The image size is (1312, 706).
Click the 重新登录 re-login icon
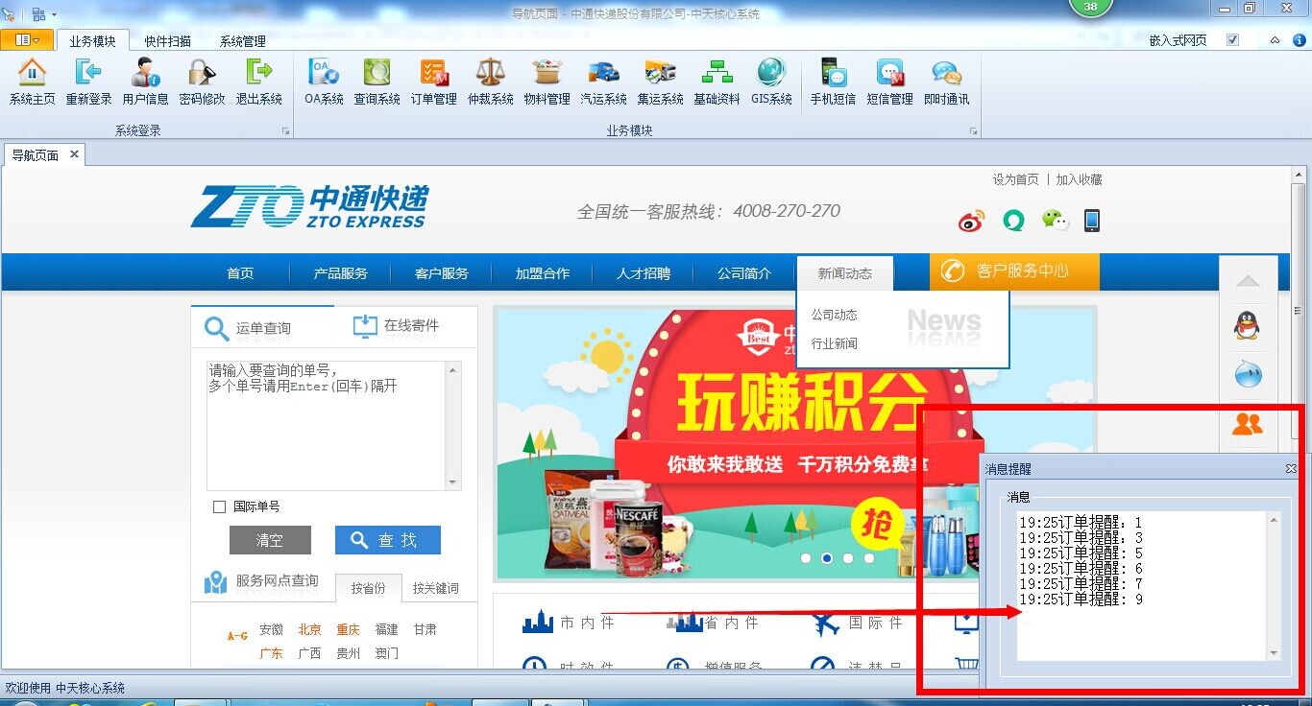coord(88,82)
